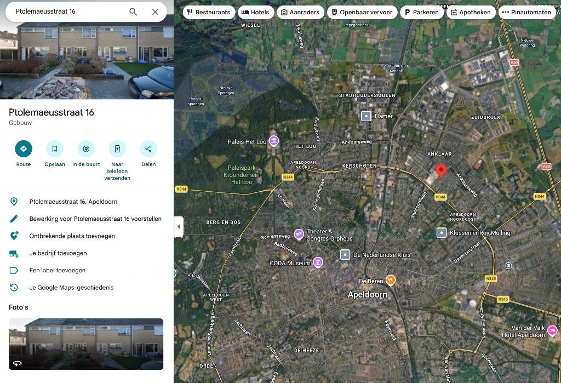Click Je bedrijf toevoegen
Screen dimensions: 561x383
coord(87,253)
